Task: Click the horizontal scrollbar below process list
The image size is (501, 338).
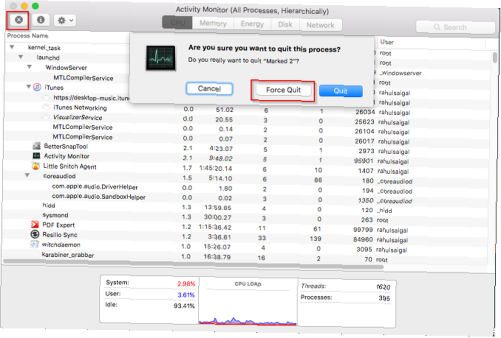Action: [x=193, y=263]
